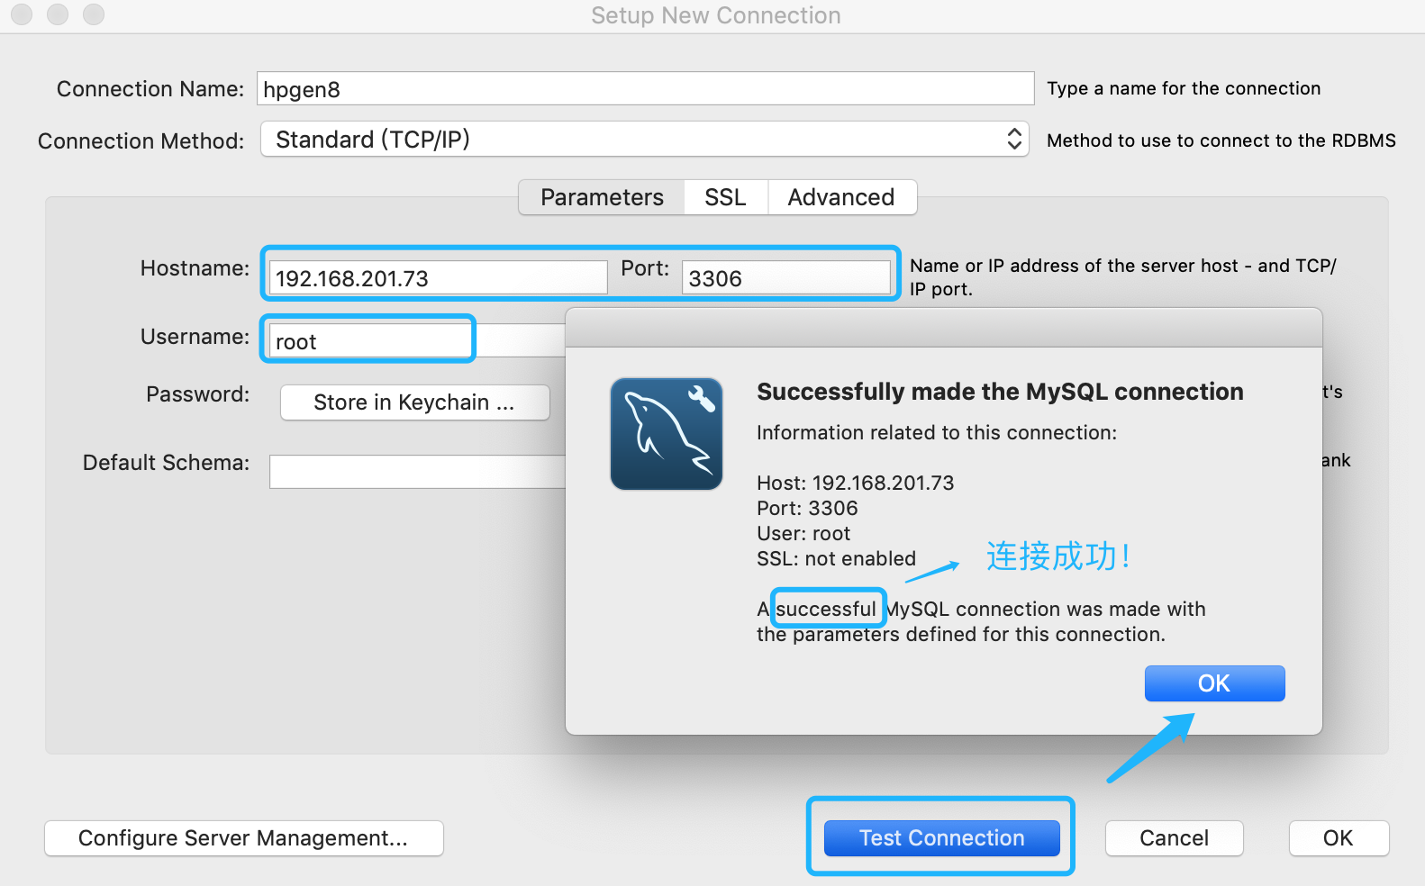Viewport: 1425px width, 886px height.
Task: Open Configure Server Management
Action: 243,838
